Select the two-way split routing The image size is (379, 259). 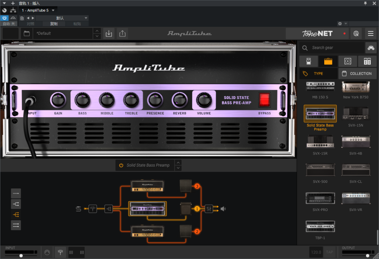(x=16, y=204)
